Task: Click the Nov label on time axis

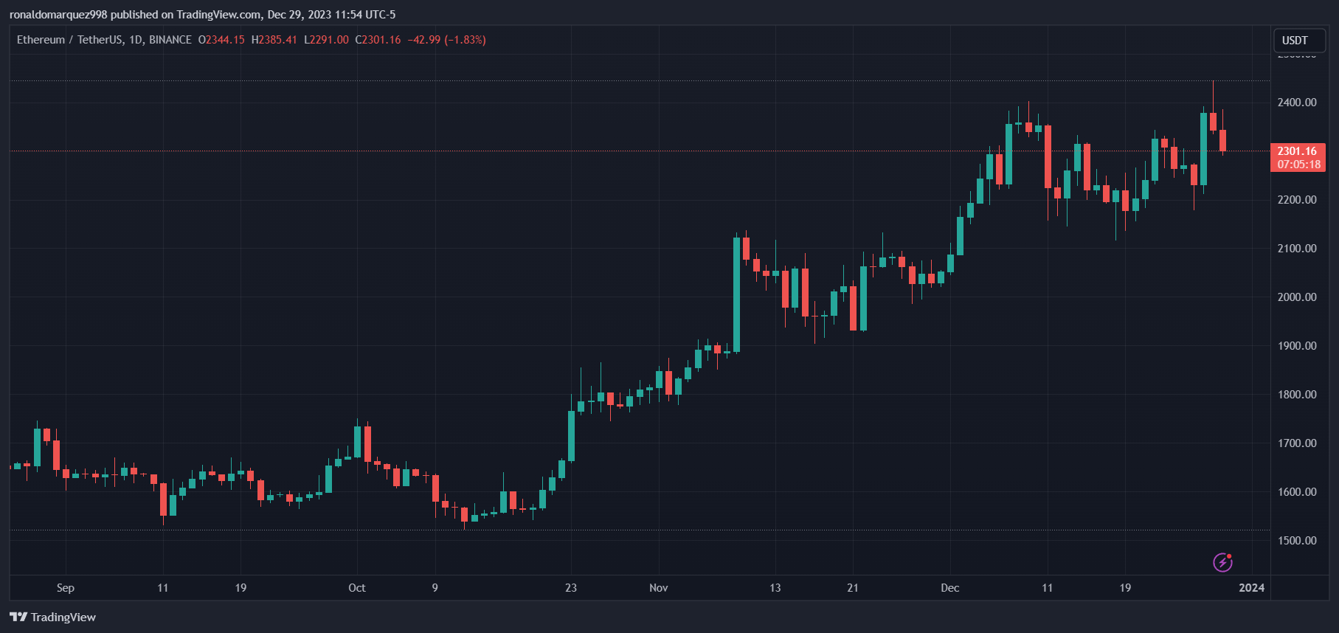Action: pyautogui.click(x=659, y=588)
